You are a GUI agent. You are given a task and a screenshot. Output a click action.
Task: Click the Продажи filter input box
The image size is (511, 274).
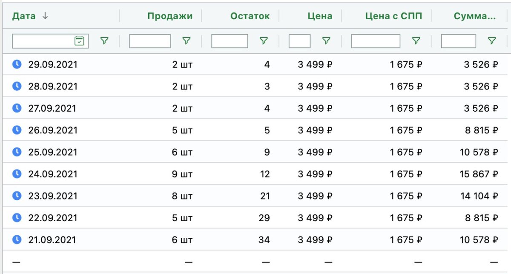[149, 40]
